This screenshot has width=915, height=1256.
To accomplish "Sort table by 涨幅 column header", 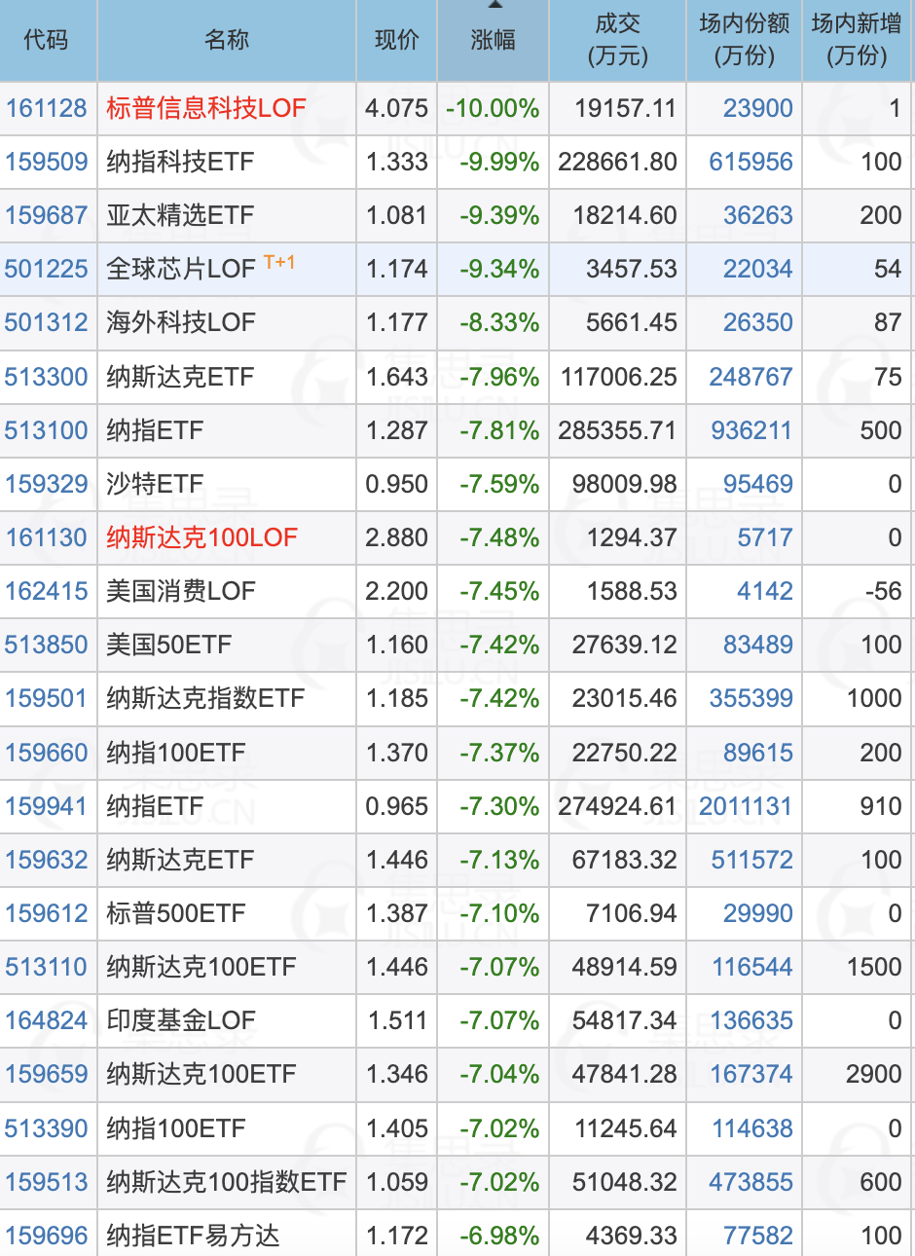I will click(493, 40).
